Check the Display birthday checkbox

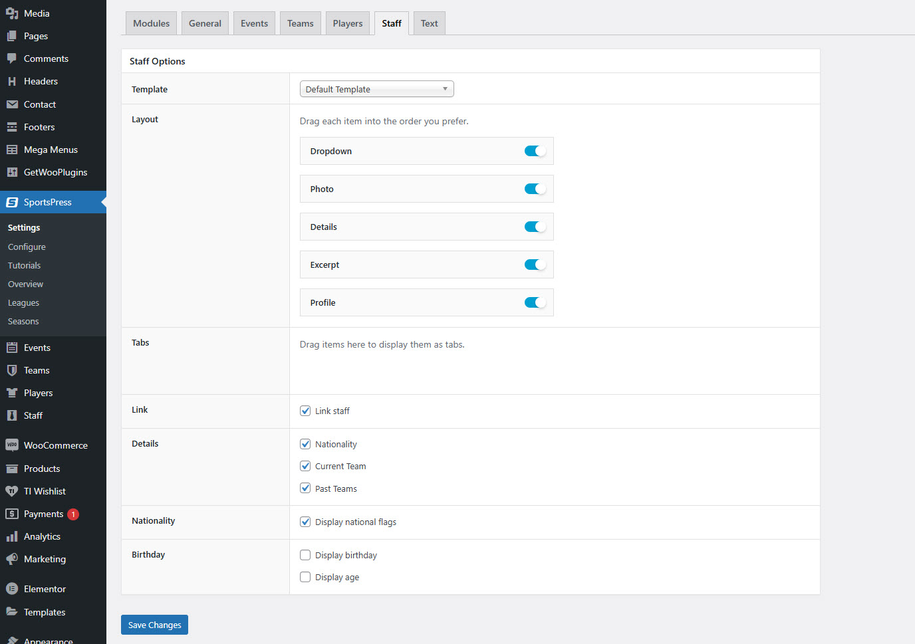[x=305, y=555]
